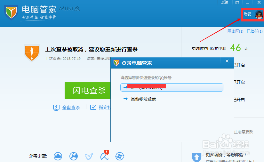
Task: Choose 其他帐号登录 option
Action: pyautogui.click(x=143, y=99)
